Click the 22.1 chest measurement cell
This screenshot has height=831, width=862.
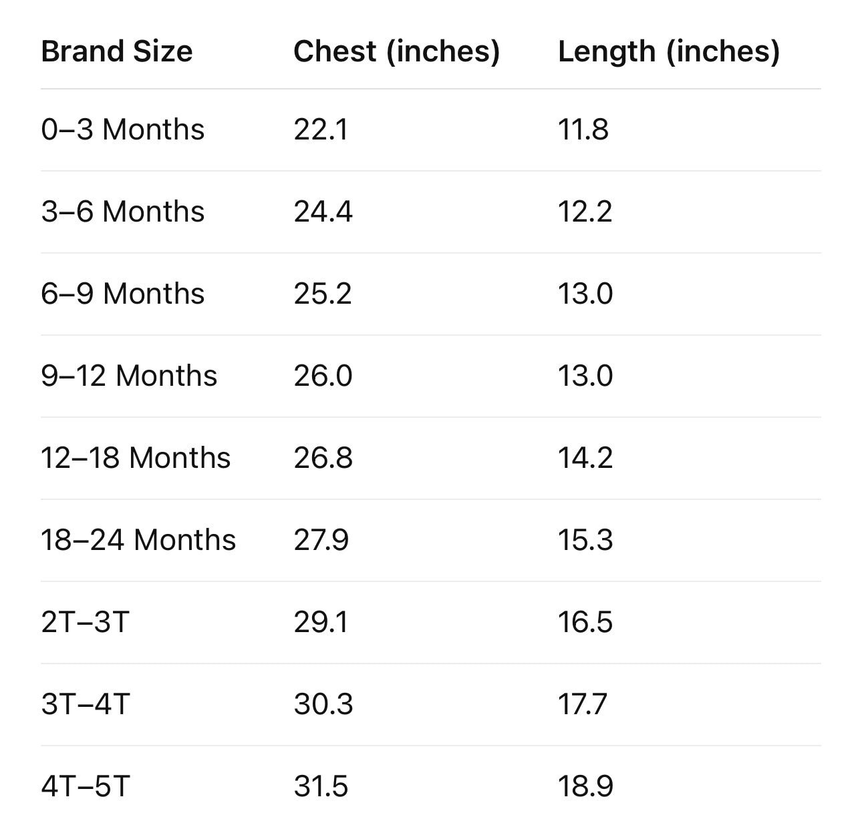tap(321, 129)
